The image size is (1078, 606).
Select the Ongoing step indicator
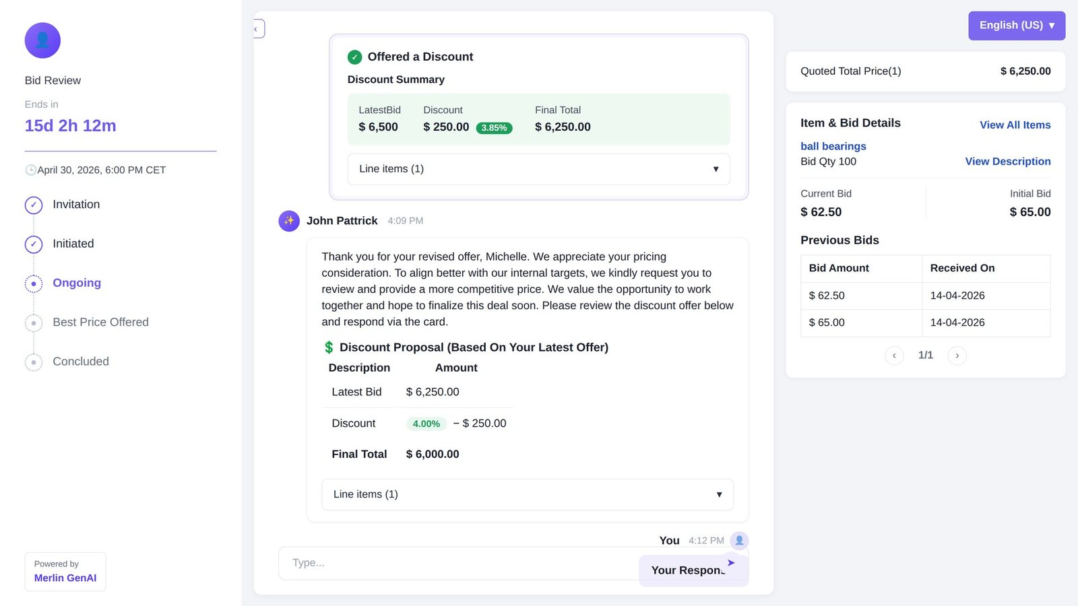click(x=34, y=283)
